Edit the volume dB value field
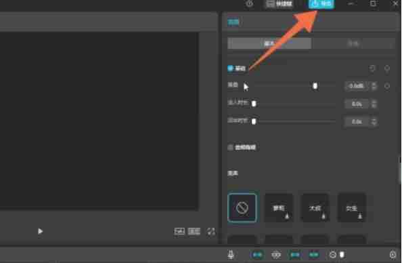Screen dimensions: 402x263 pyautogui.click(x=357, y=86)
